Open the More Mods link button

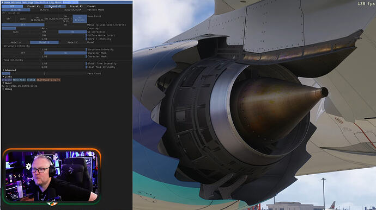(x=19, y=80)
